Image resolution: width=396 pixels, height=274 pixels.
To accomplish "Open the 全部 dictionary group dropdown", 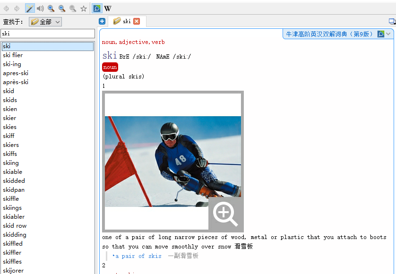I will click(x=45, y=22).
